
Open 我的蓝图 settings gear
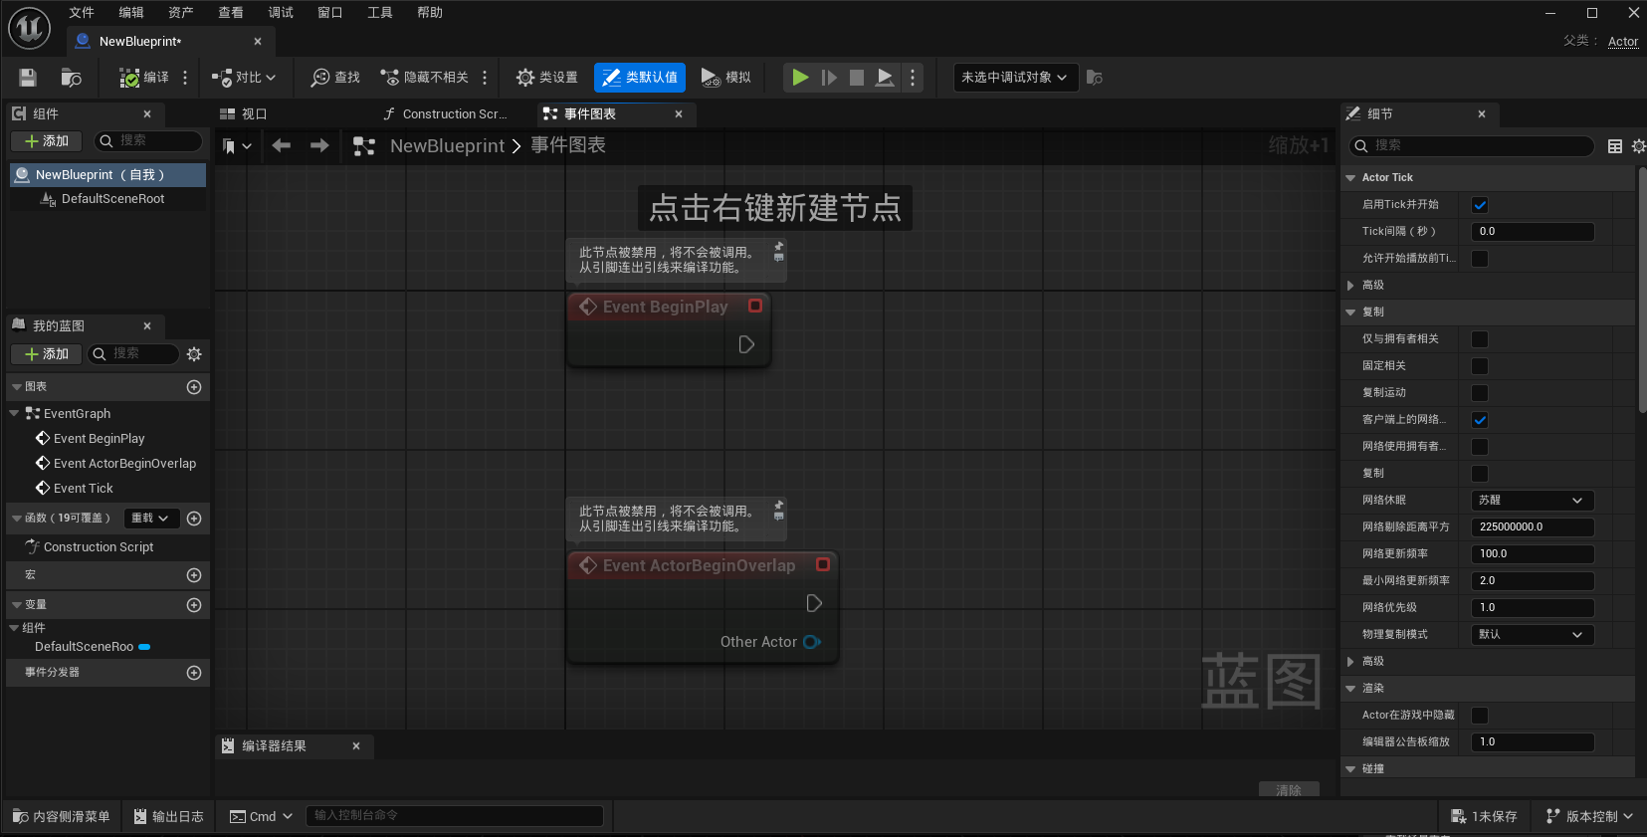[194, 354]
